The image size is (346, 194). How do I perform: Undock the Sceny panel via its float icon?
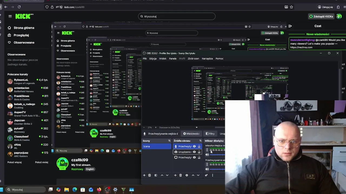click(169, 141)
